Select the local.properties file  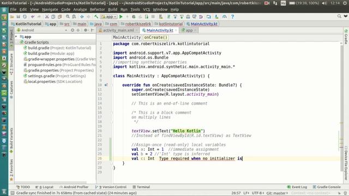coord(53,81)
